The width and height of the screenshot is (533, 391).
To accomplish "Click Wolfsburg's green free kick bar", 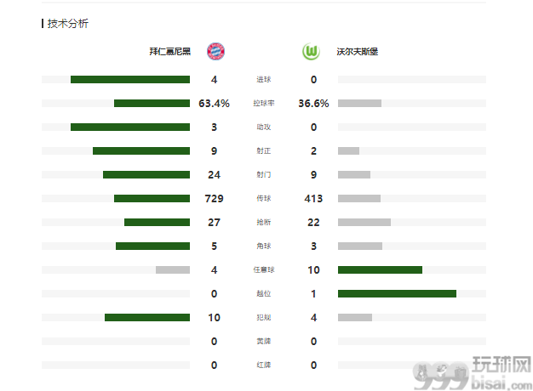I will click(x=380, y=269).
